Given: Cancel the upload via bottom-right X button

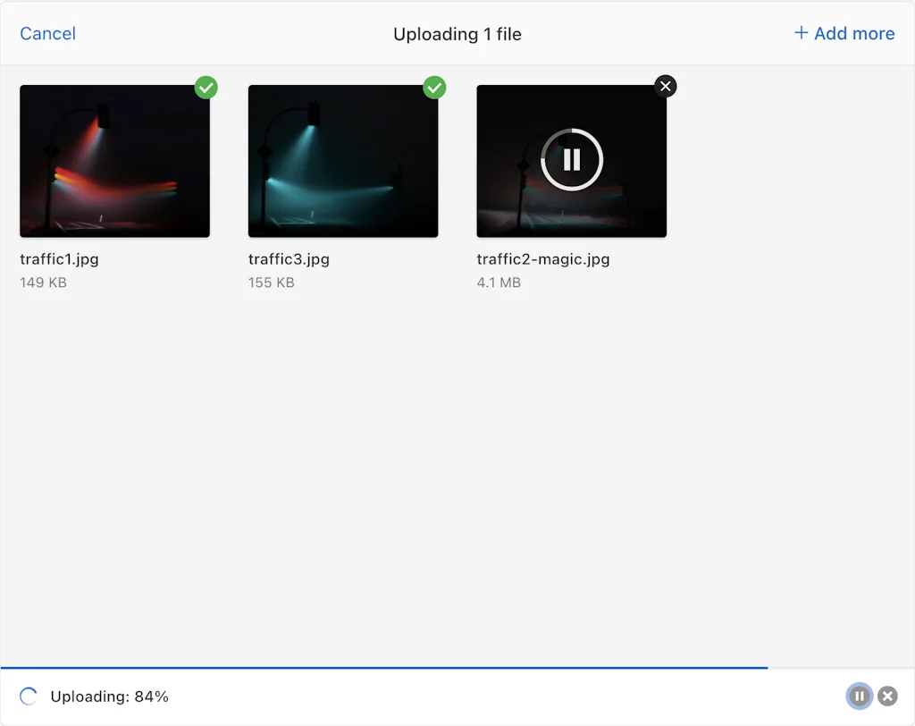Looking at the screenshot, I should (x=887, y=696).
